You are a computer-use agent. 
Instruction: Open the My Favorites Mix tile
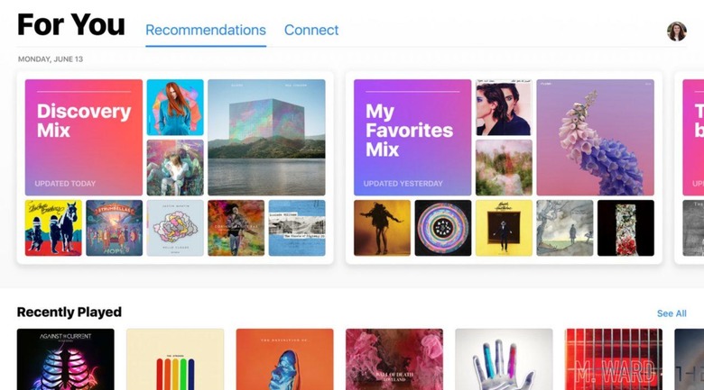[x=412, y=137]
